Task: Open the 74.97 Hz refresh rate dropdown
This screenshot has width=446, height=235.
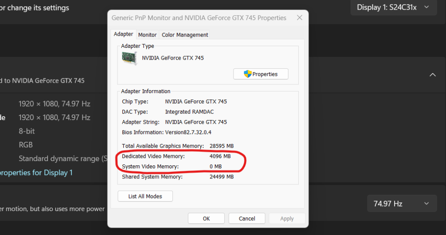Action: (x=402, y=204)
